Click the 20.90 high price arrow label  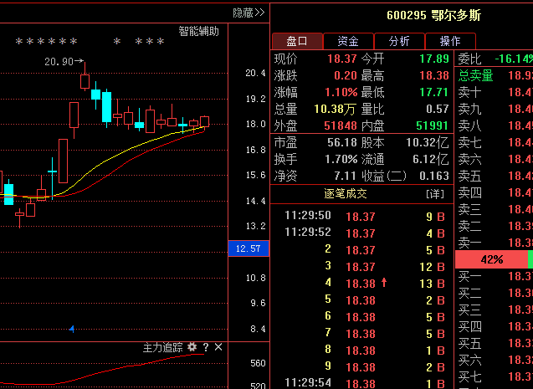pyautogui.click(x=64, y=62)
